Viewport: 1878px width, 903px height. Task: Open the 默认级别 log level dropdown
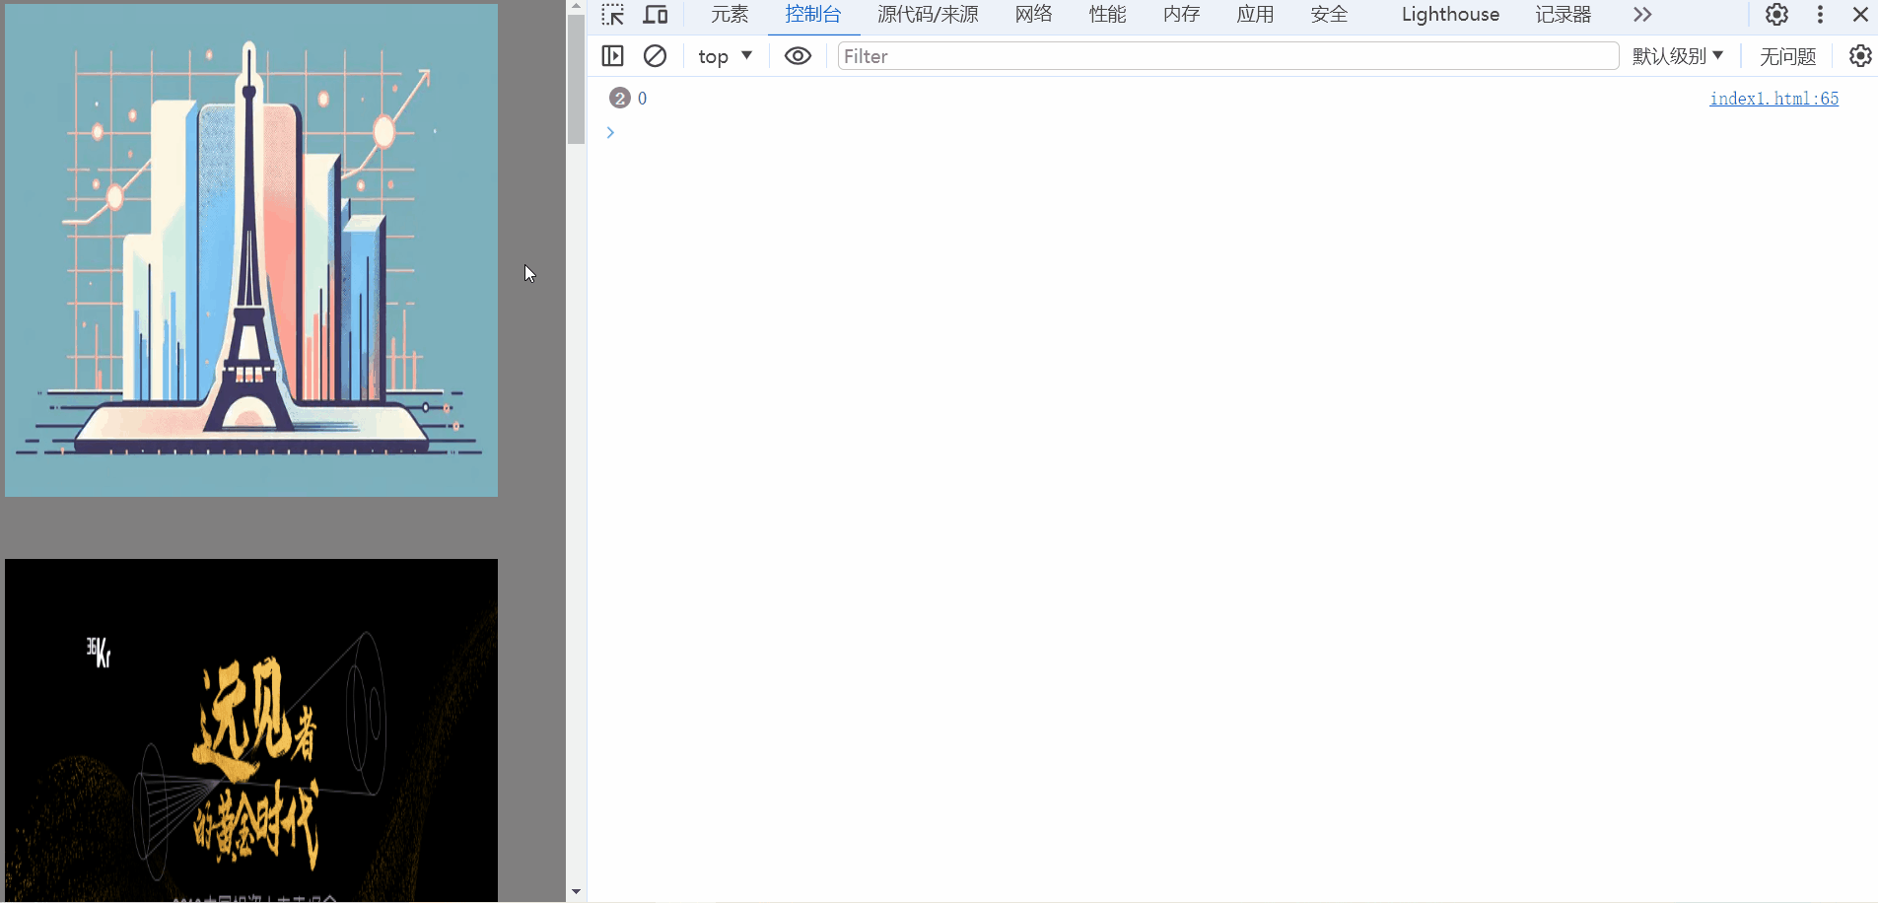point(1678,55)
